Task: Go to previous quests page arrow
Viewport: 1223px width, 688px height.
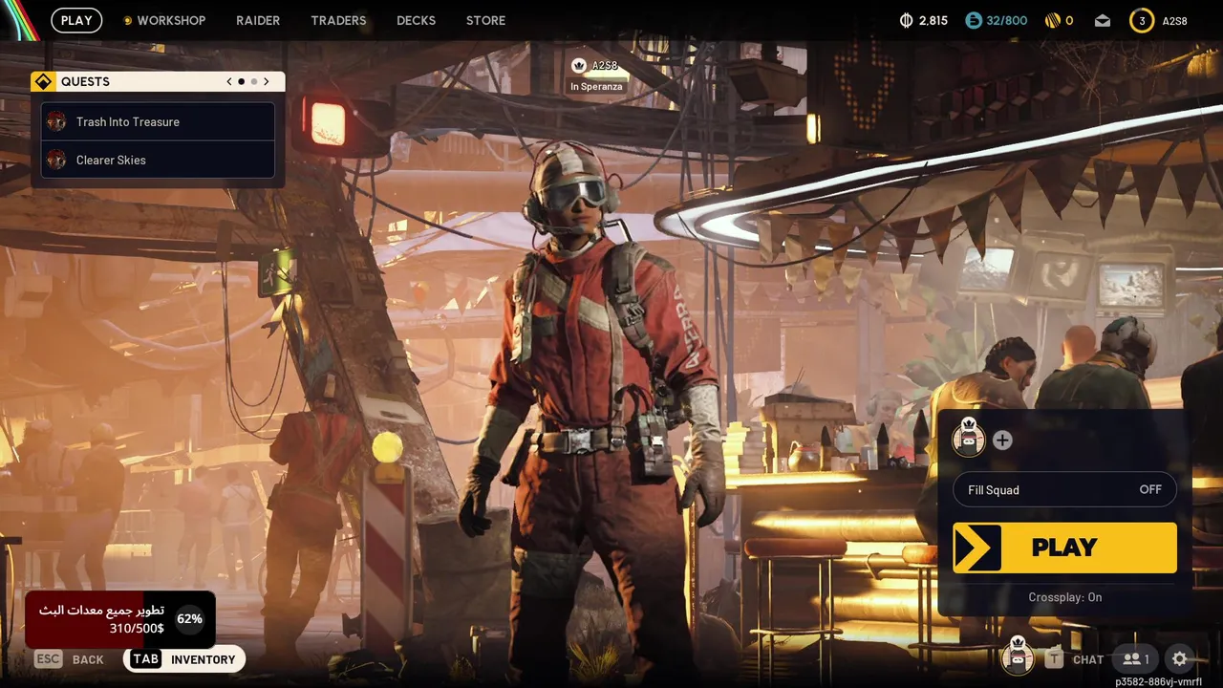Action: pyautogui.click(x=229, y=81)
